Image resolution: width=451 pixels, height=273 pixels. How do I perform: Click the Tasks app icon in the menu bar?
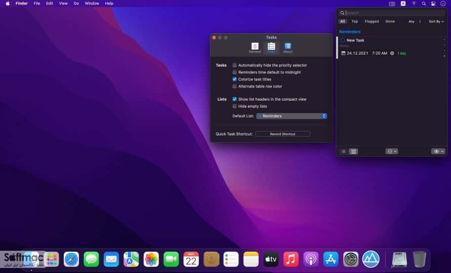(x=392, y=4)
